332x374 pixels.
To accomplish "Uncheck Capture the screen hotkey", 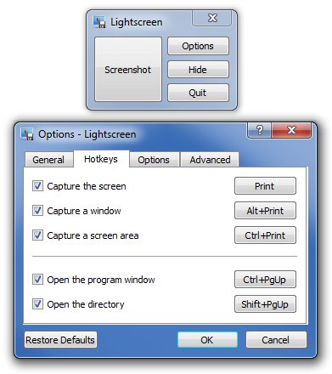I will click(x=37, y=186).
